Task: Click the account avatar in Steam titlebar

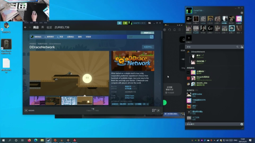Action: pos(130,23)
